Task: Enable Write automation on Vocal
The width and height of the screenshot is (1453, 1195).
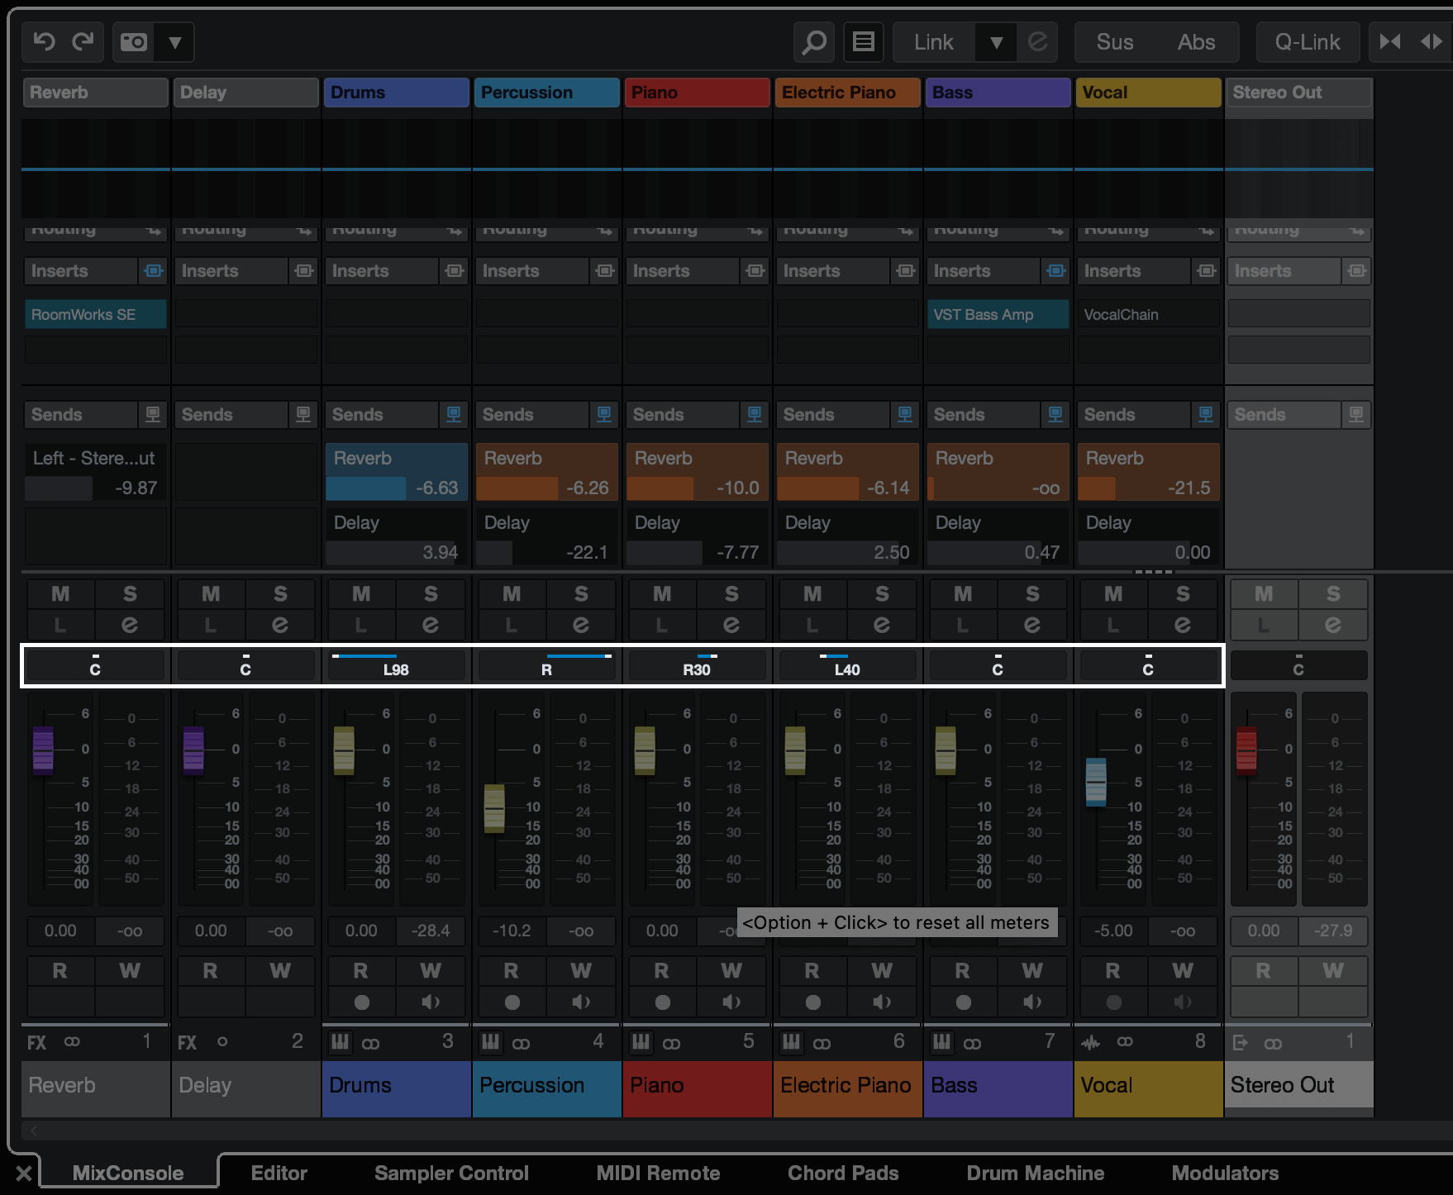Action: (1183, 970)
